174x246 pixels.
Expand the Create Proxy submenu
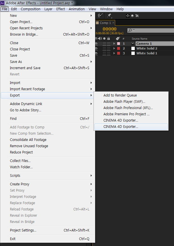coord(91,184)
